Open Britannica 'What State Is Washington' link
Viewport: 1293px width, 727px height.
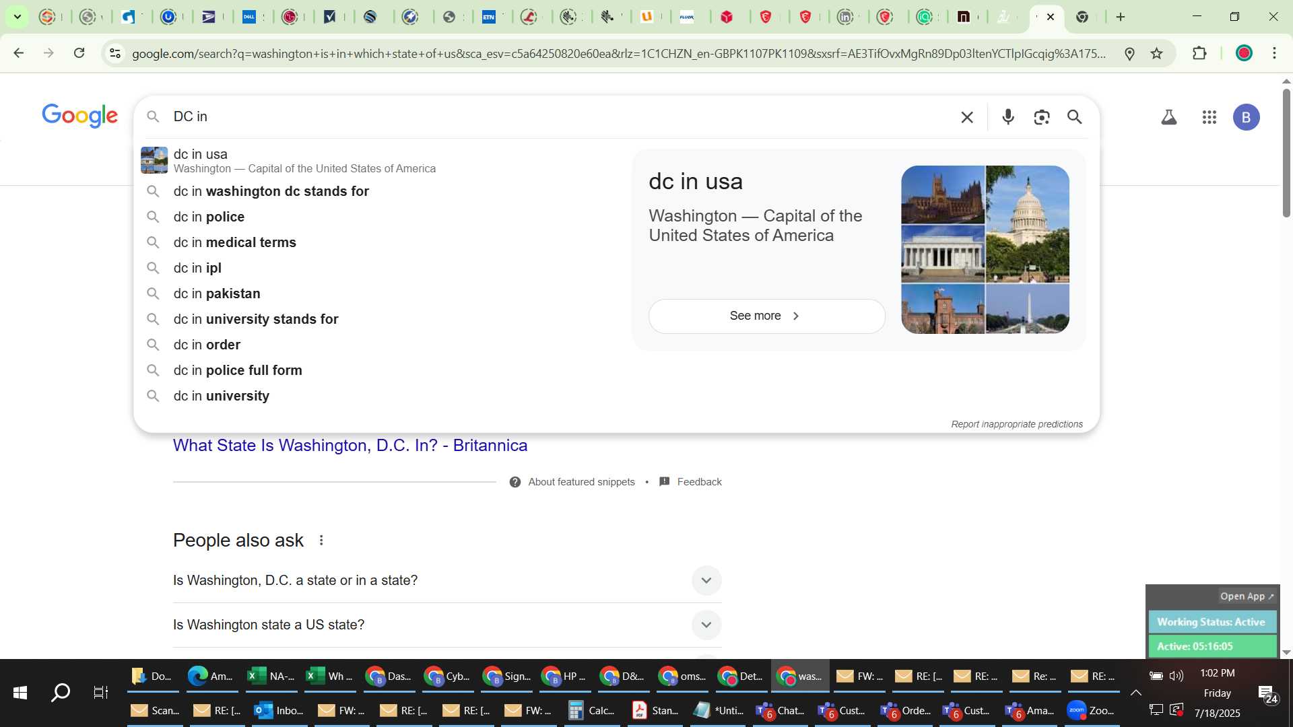coord(350,446)
